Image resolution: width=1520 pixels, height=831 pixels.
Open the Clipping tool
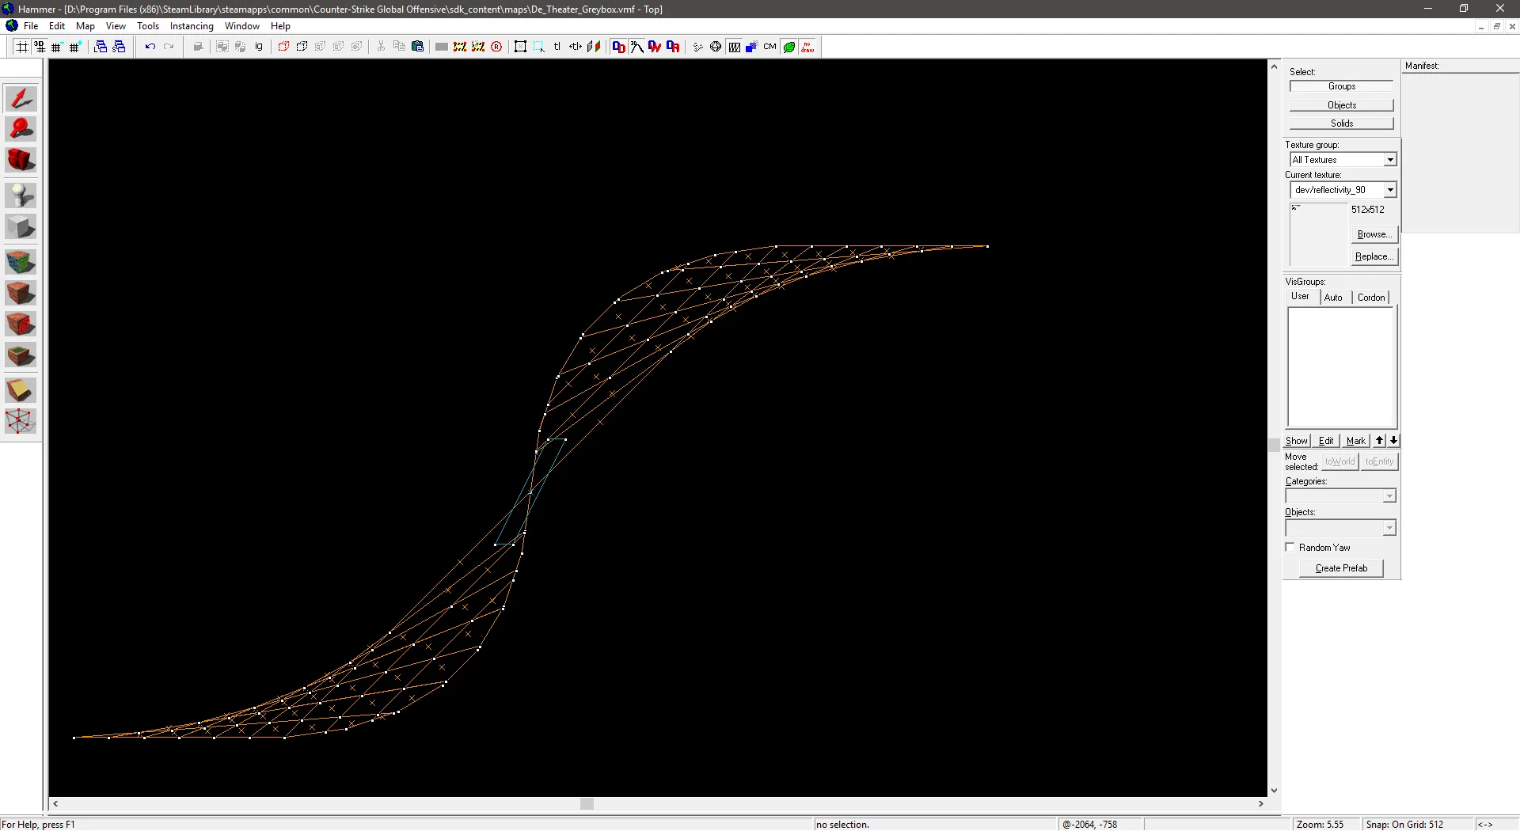(x=21, y=390)
